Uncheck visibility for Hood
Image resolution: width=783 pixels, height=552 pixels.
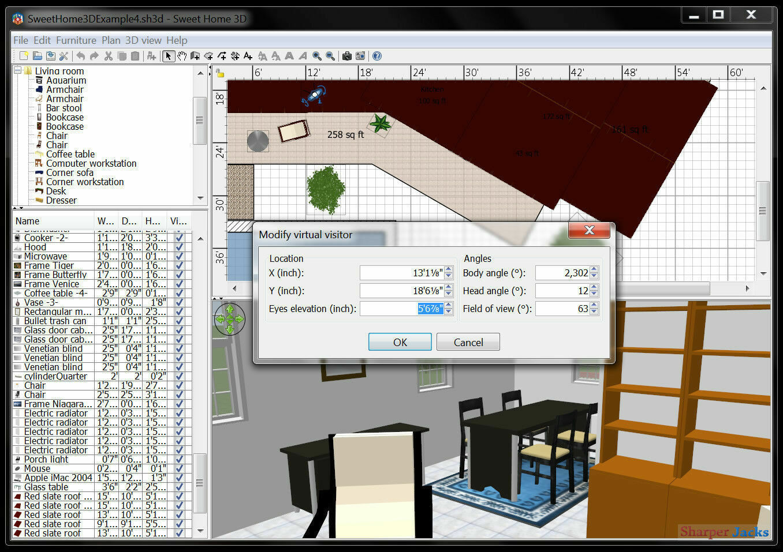click(180, 247)
